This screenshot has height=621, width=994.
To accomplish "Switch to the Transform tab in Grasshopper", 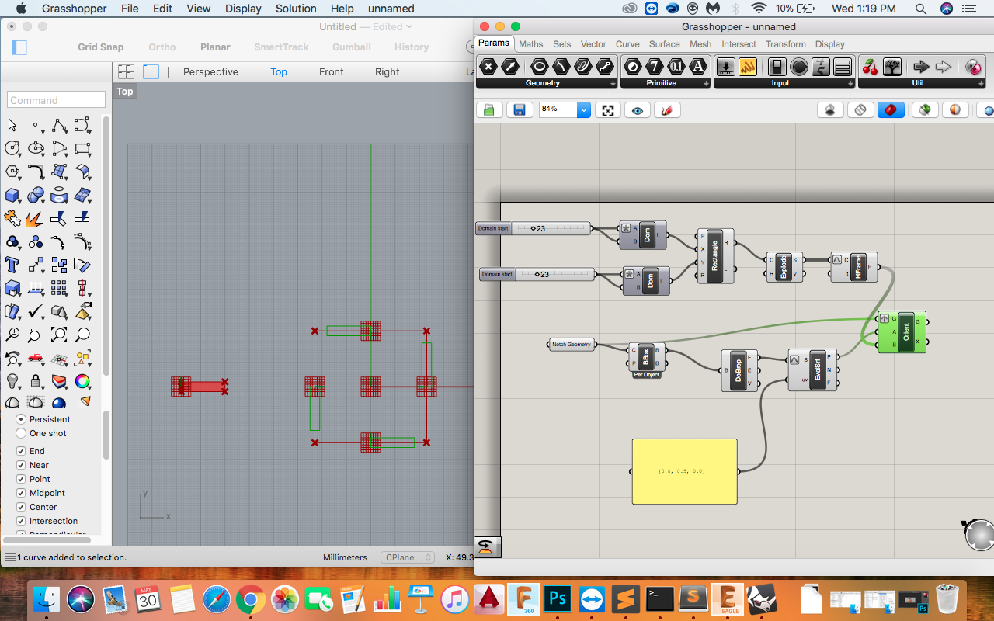I will (x=786, y=44).
